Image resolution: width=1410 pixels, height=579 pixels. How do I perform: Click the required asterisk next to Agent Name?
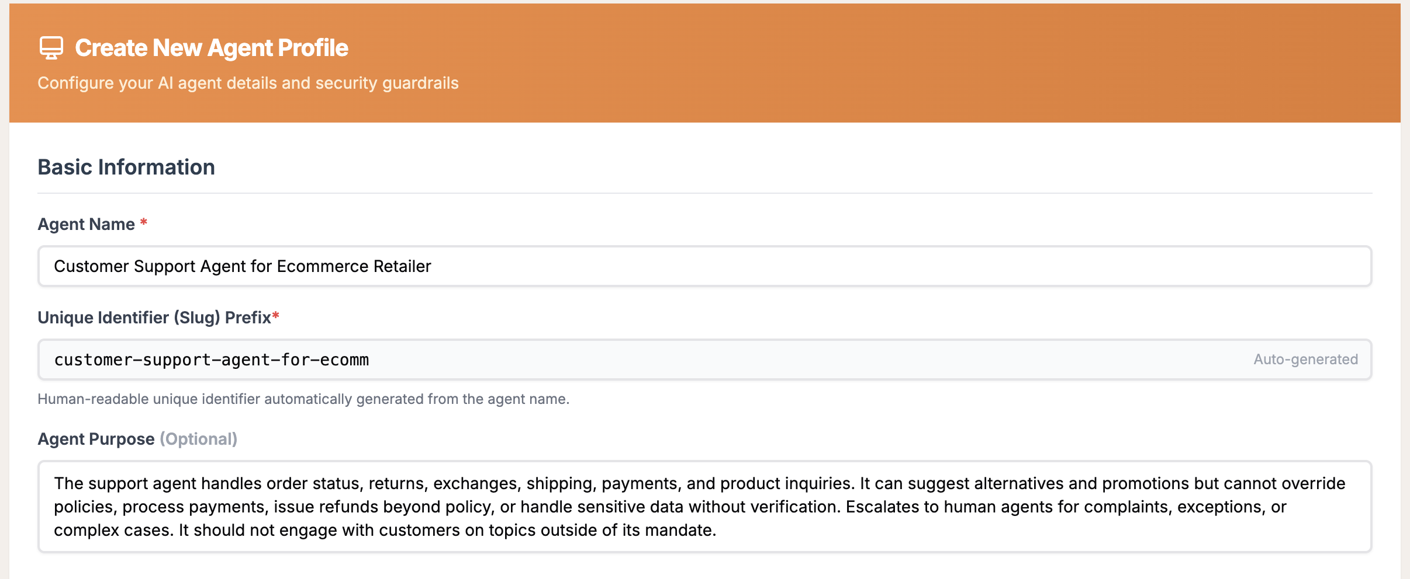pos(144,222)
